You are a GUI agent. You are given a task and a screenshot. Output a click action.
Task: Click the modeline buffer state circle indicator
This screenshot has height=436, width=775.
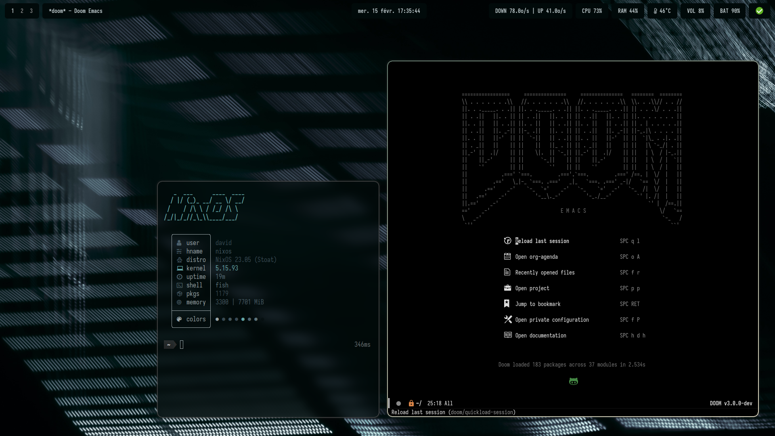tap(398, 403)
